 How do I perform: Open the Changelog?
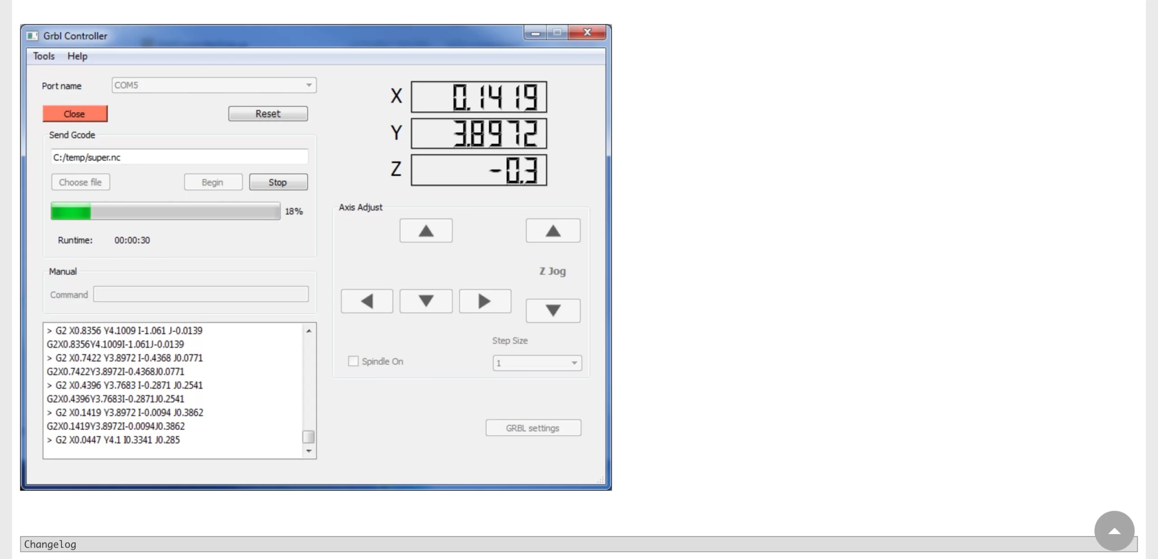click(50, 544)
